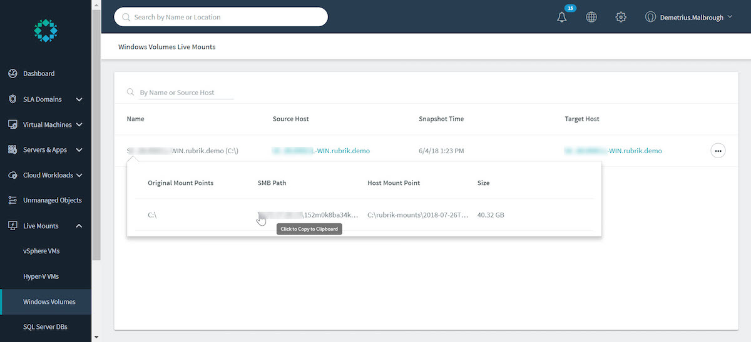Open Unmanaged Objects page
This screenshot has width=751, height=342.
coord(53,201)
